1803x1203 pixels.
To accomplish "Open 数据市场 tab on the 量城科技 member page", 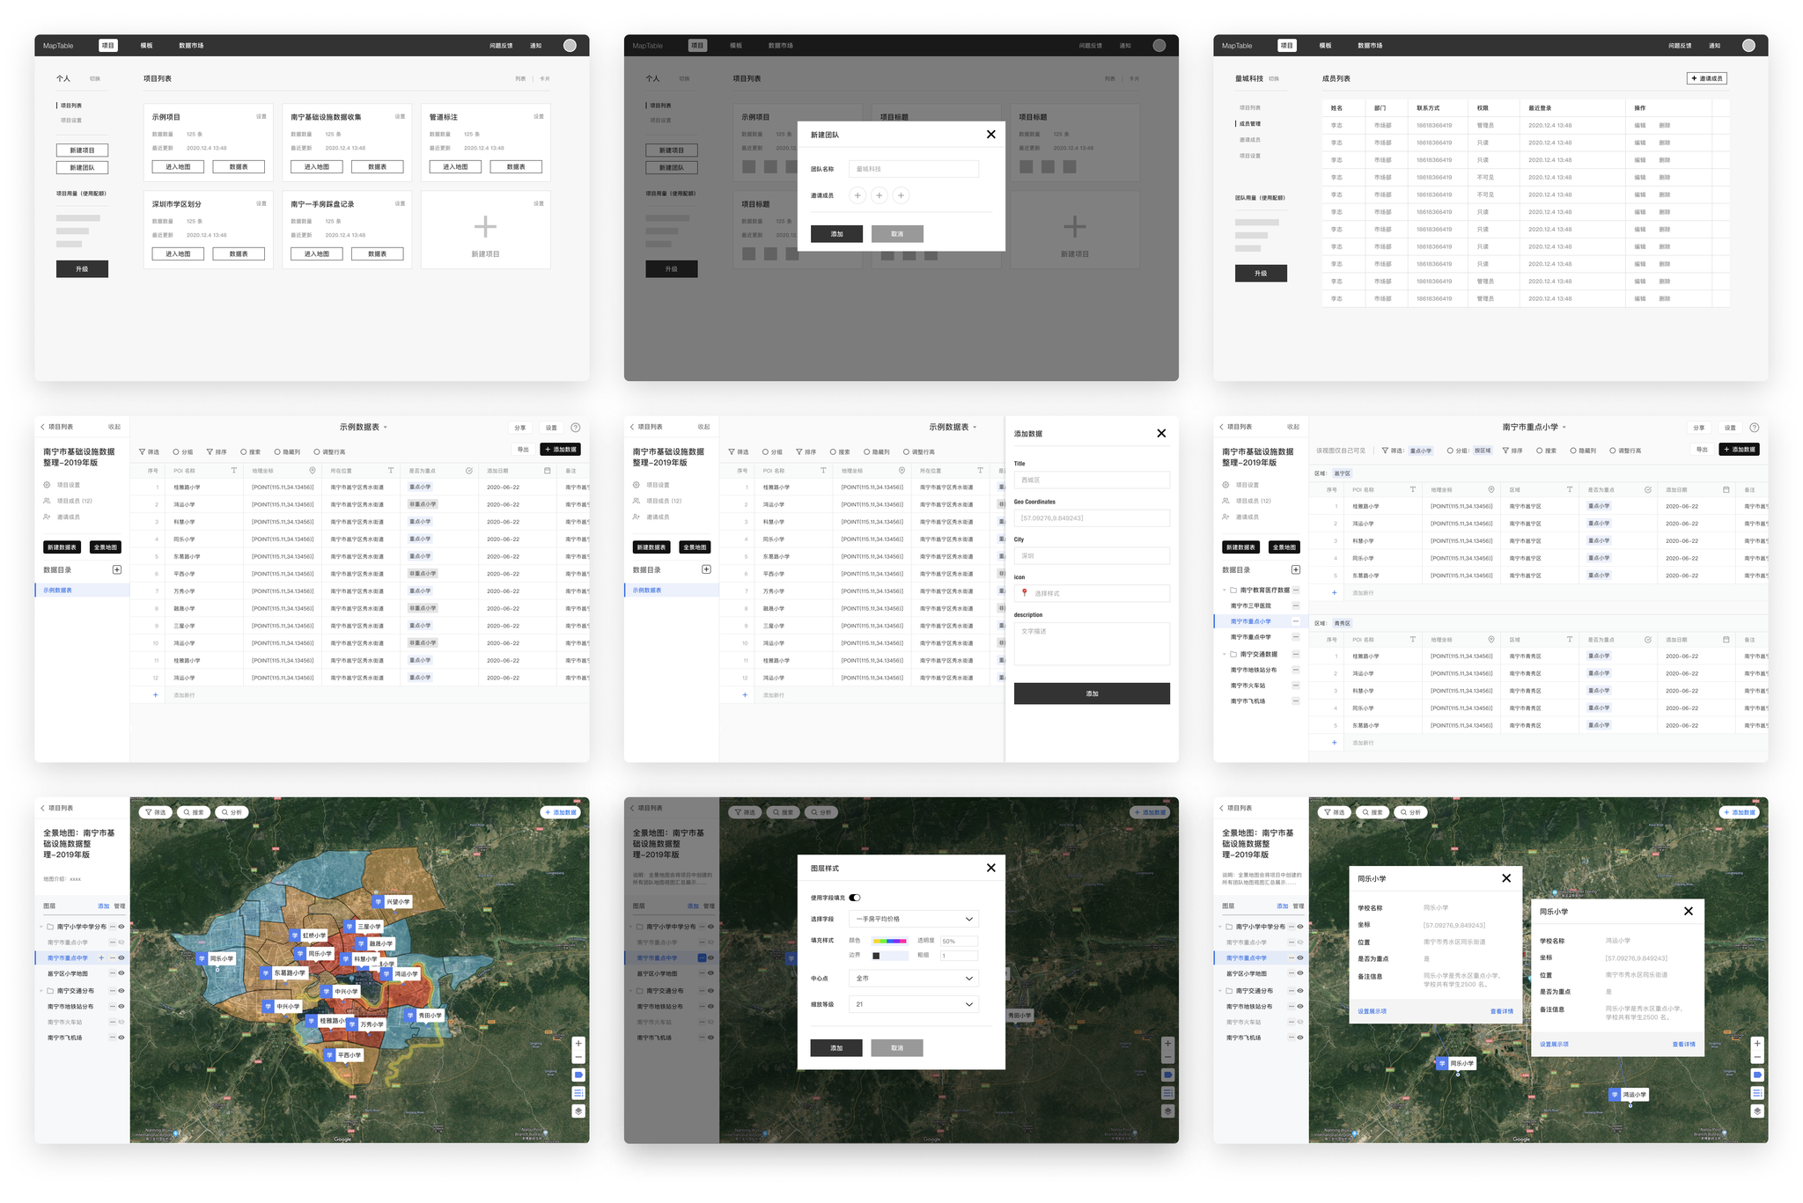I will pos(1369,46).
